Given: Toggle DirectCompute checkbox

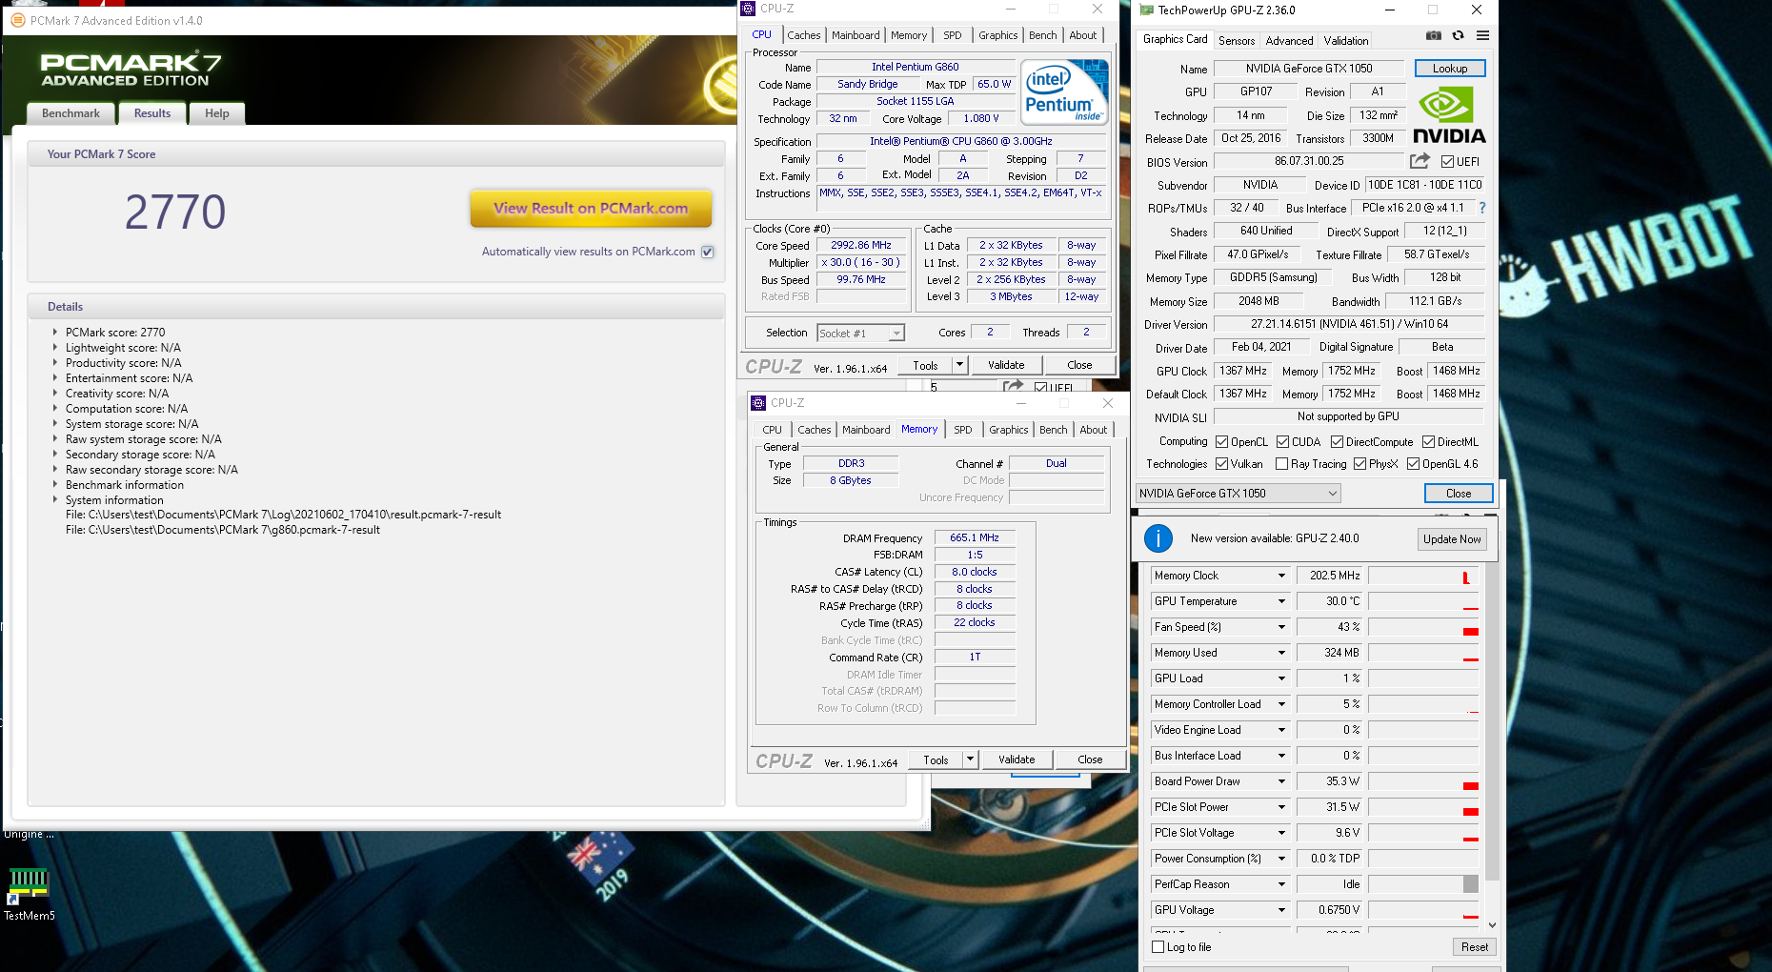Looking at the screenshot, I should coord(1337,442).
